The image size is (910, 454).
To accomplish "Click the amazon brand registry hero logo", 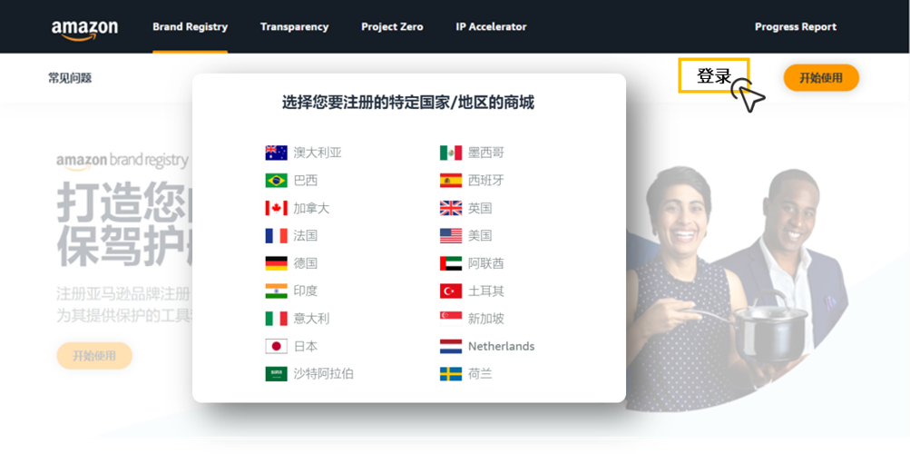I will [x=122, y=162].
